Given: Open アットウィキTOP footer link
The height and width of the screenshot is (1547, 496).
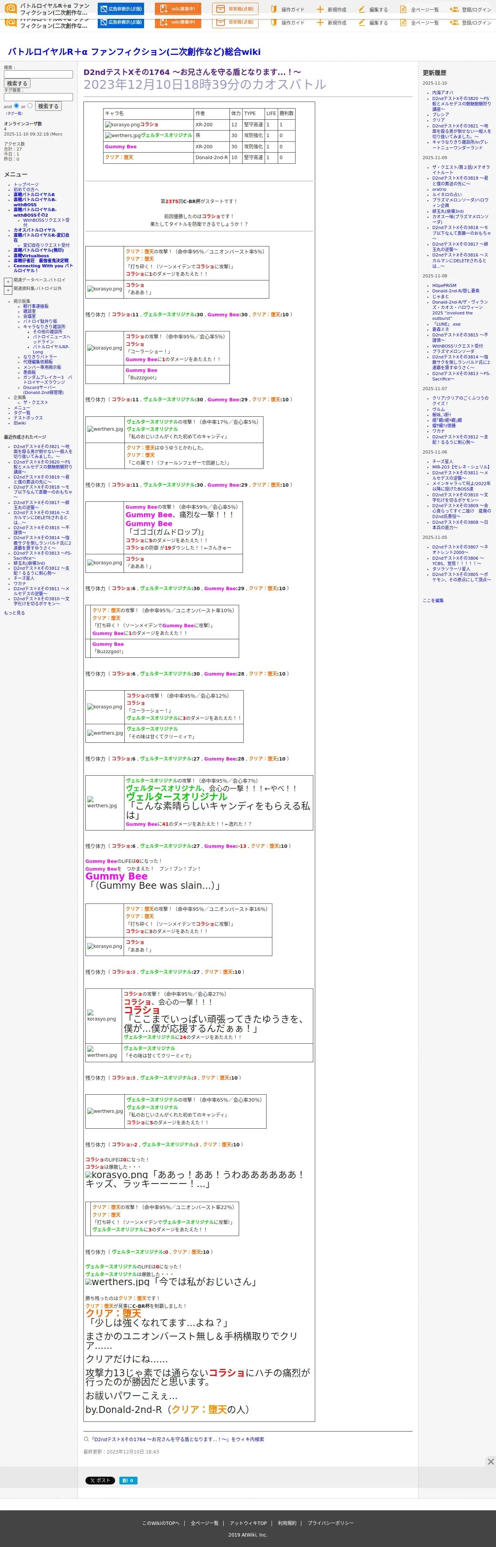Looking at the screenshot, I should click(x=248, y=1523).
